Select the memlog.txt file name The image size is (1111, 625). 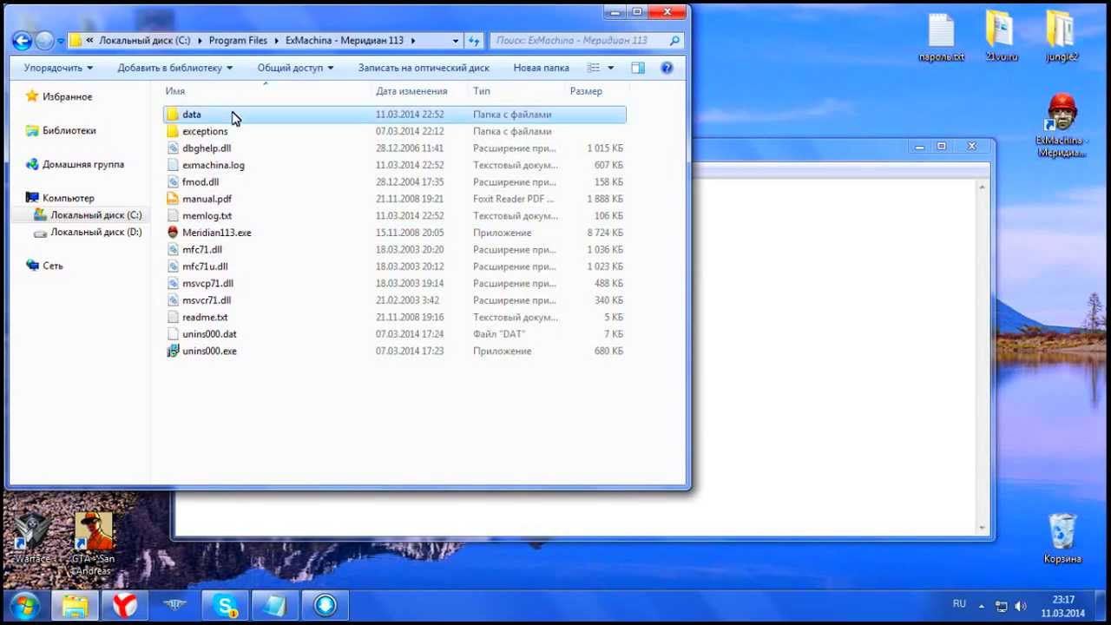click(x=207, y=216)
